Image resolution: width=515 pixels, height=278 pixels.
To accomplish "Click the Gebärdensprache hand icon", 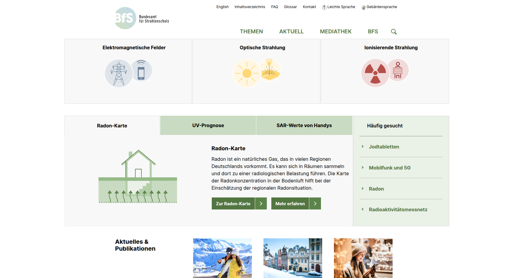I will 363,7.
